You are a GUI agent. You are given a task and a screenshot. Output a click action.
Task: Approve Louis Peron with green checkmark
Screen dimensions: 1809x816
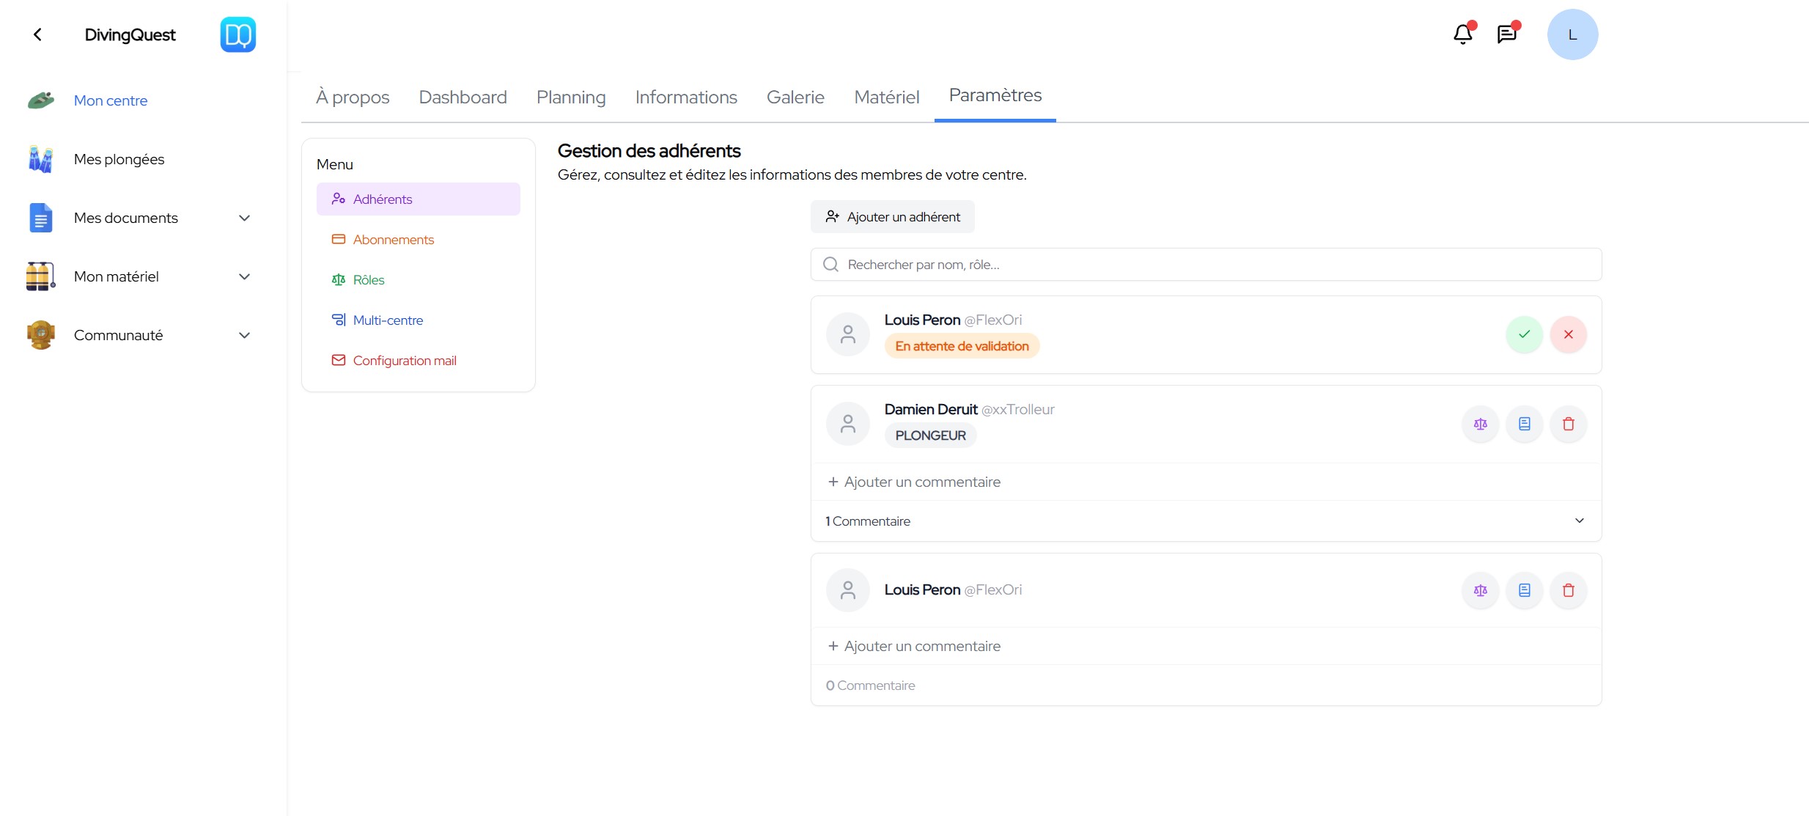click(x=1524, y=334)
